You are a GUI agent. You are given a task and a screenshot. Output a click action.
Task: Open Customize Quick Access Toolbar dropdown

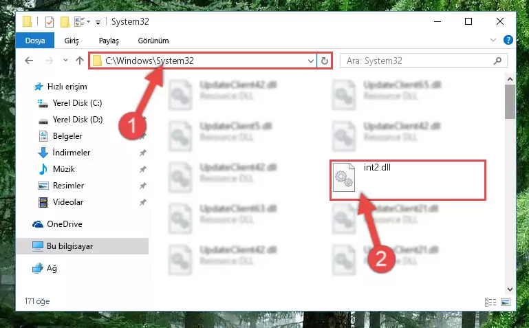click(x=98, y=23)
